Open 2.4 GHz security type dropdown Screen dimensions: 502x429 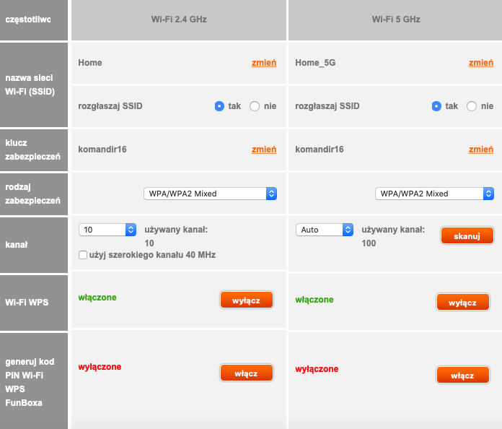210,194
